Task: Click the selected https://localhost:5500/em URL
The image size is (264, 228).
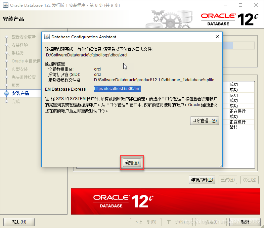Action: 117,89
